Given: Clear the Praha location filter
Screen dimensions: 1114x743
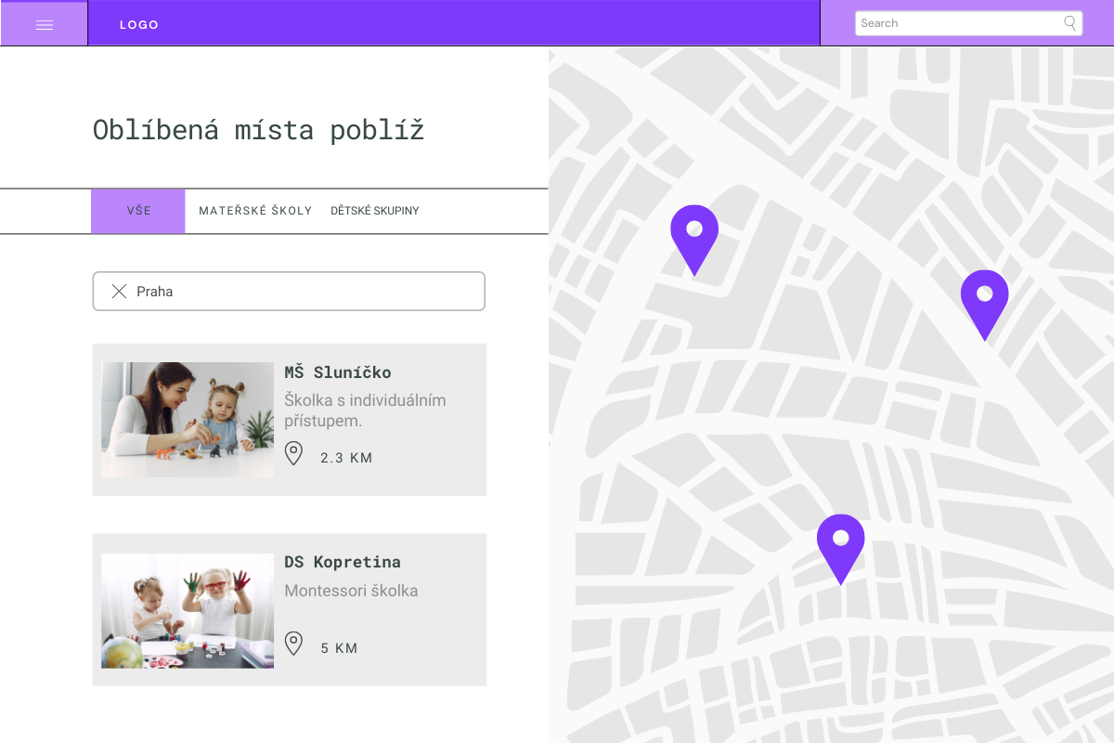Looking at the screenshot, I should pos(119,292).
